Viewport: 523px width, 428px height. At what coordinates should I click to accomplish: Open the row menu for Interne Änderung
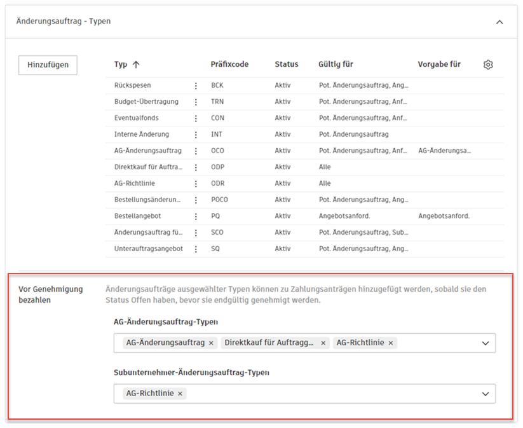195,134
